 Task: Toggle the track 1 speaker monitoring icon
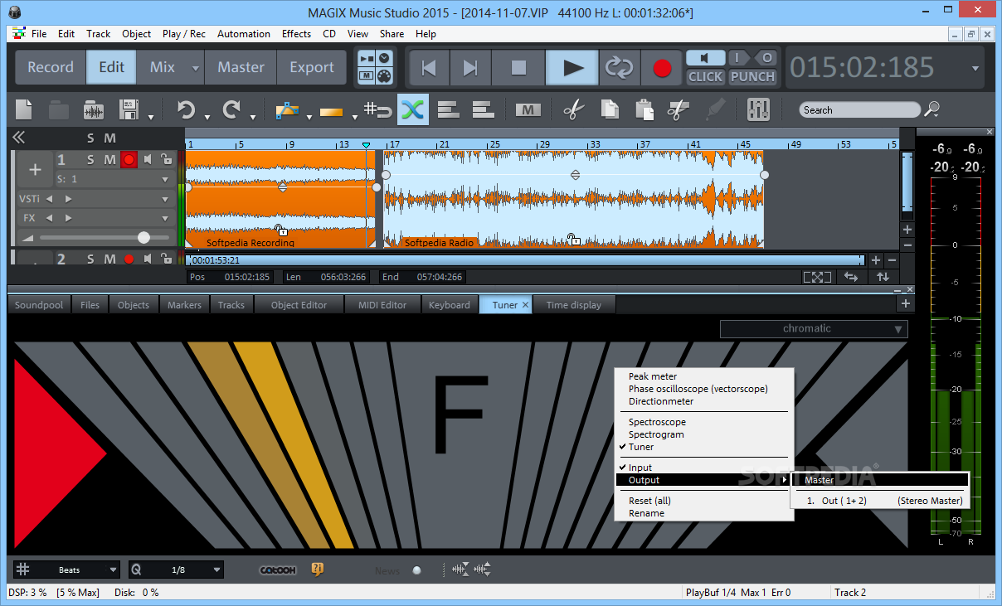148,159
